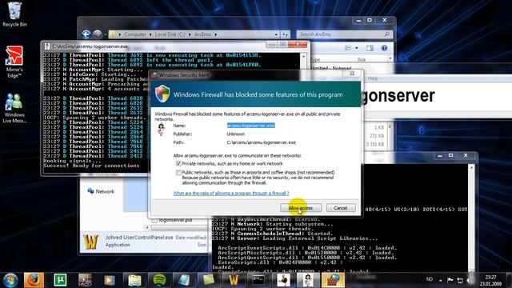Open the Help menu in Notepad
Image resolution: width=512 pixels, height=288 pixels.
coord(373,78)
